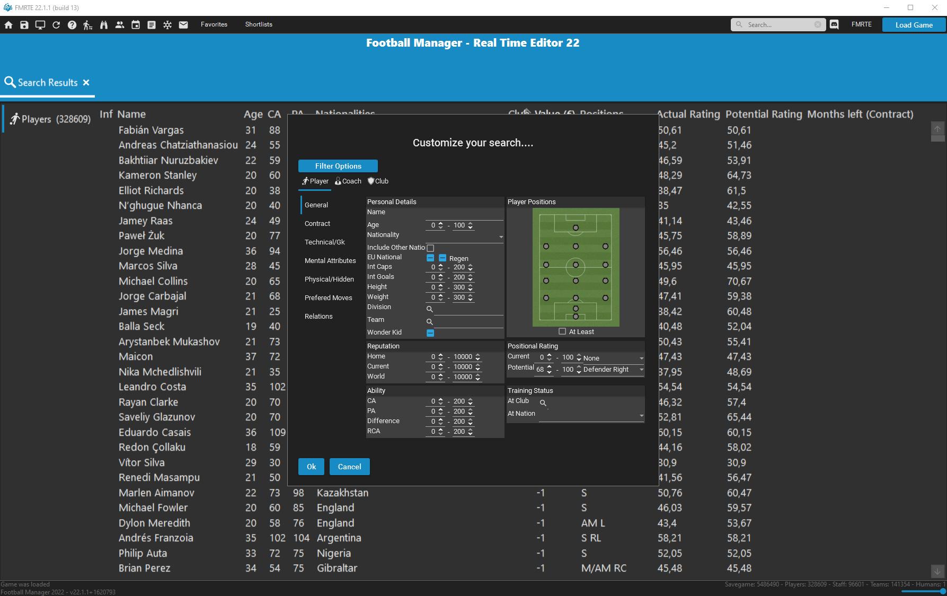Screen dimensions: 947x596
Task: Toggle the EU National checkbox
Action: coord(430,258)
